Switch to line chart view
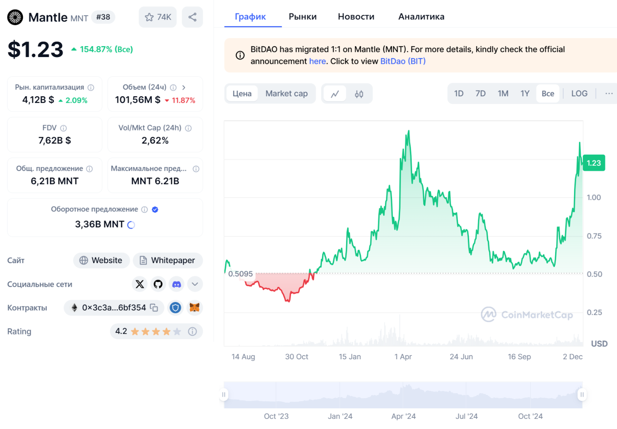This screenshot has width=617, height=429. tap(335, 94)
